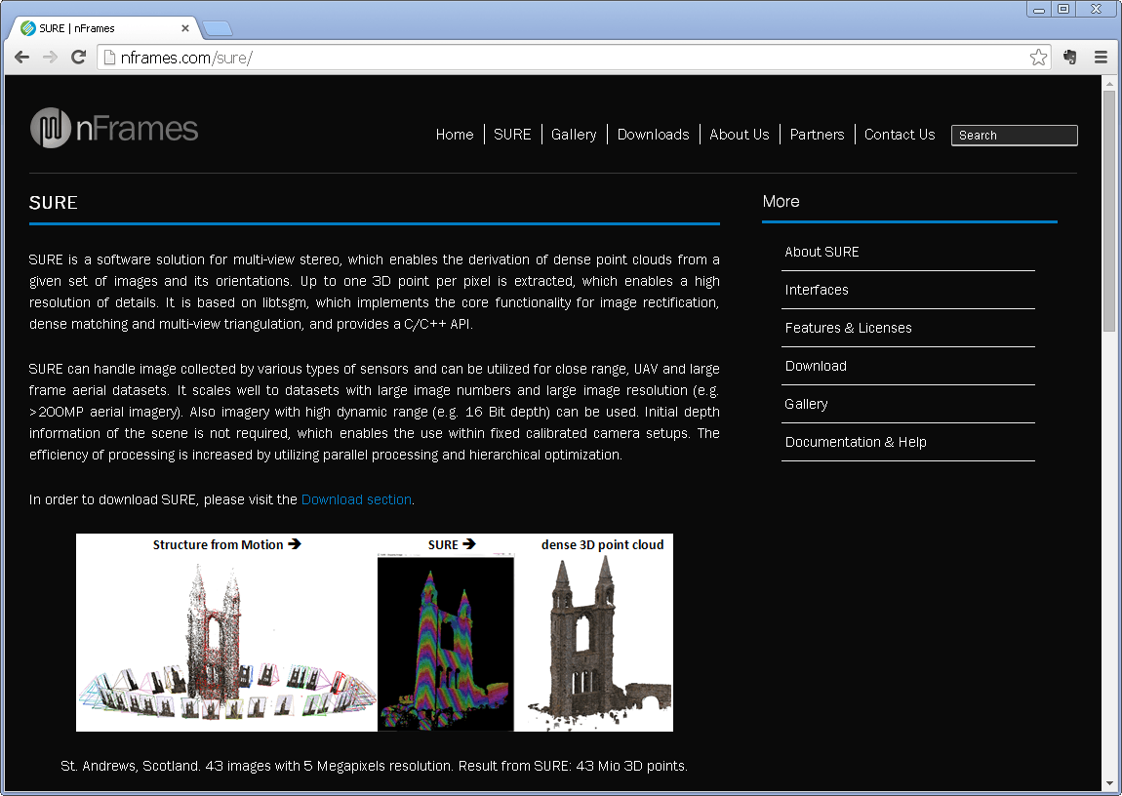Bookmark this page with the star icon

(x=1038, y=58)
